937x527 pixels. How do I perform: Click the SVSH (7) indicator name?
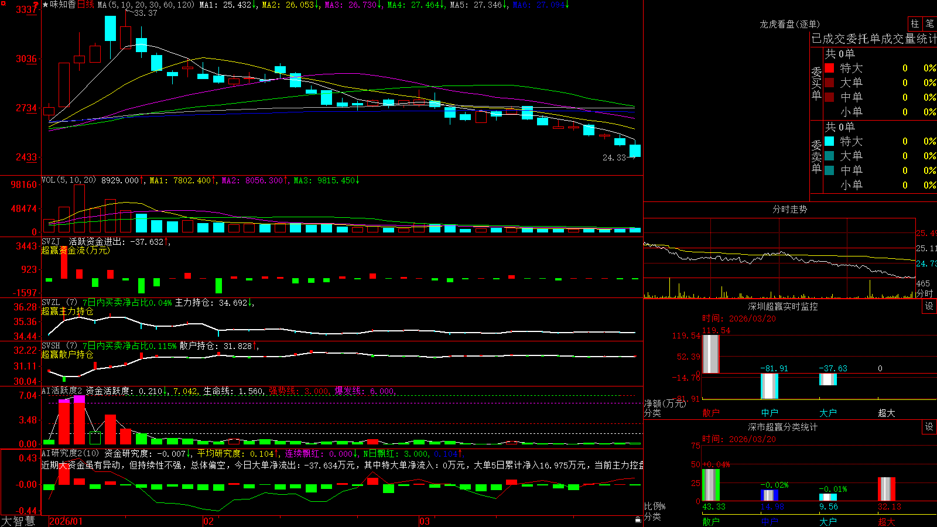[x=59, y=346]
